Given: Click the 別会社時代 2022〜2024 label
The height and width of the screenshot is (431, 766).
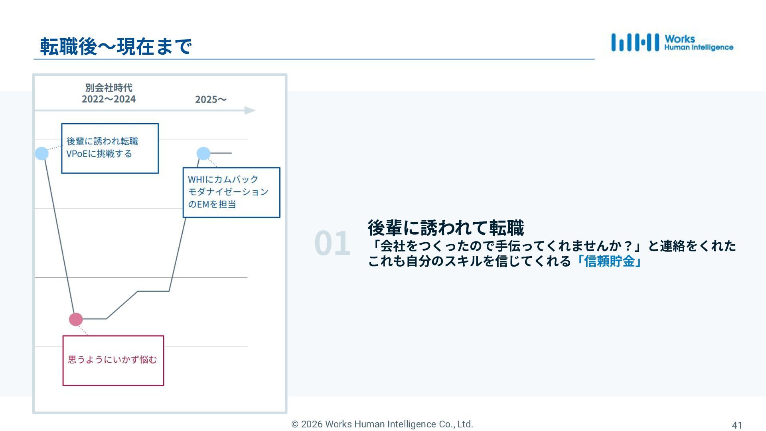Looking at the screenshot, I should 109,93.
